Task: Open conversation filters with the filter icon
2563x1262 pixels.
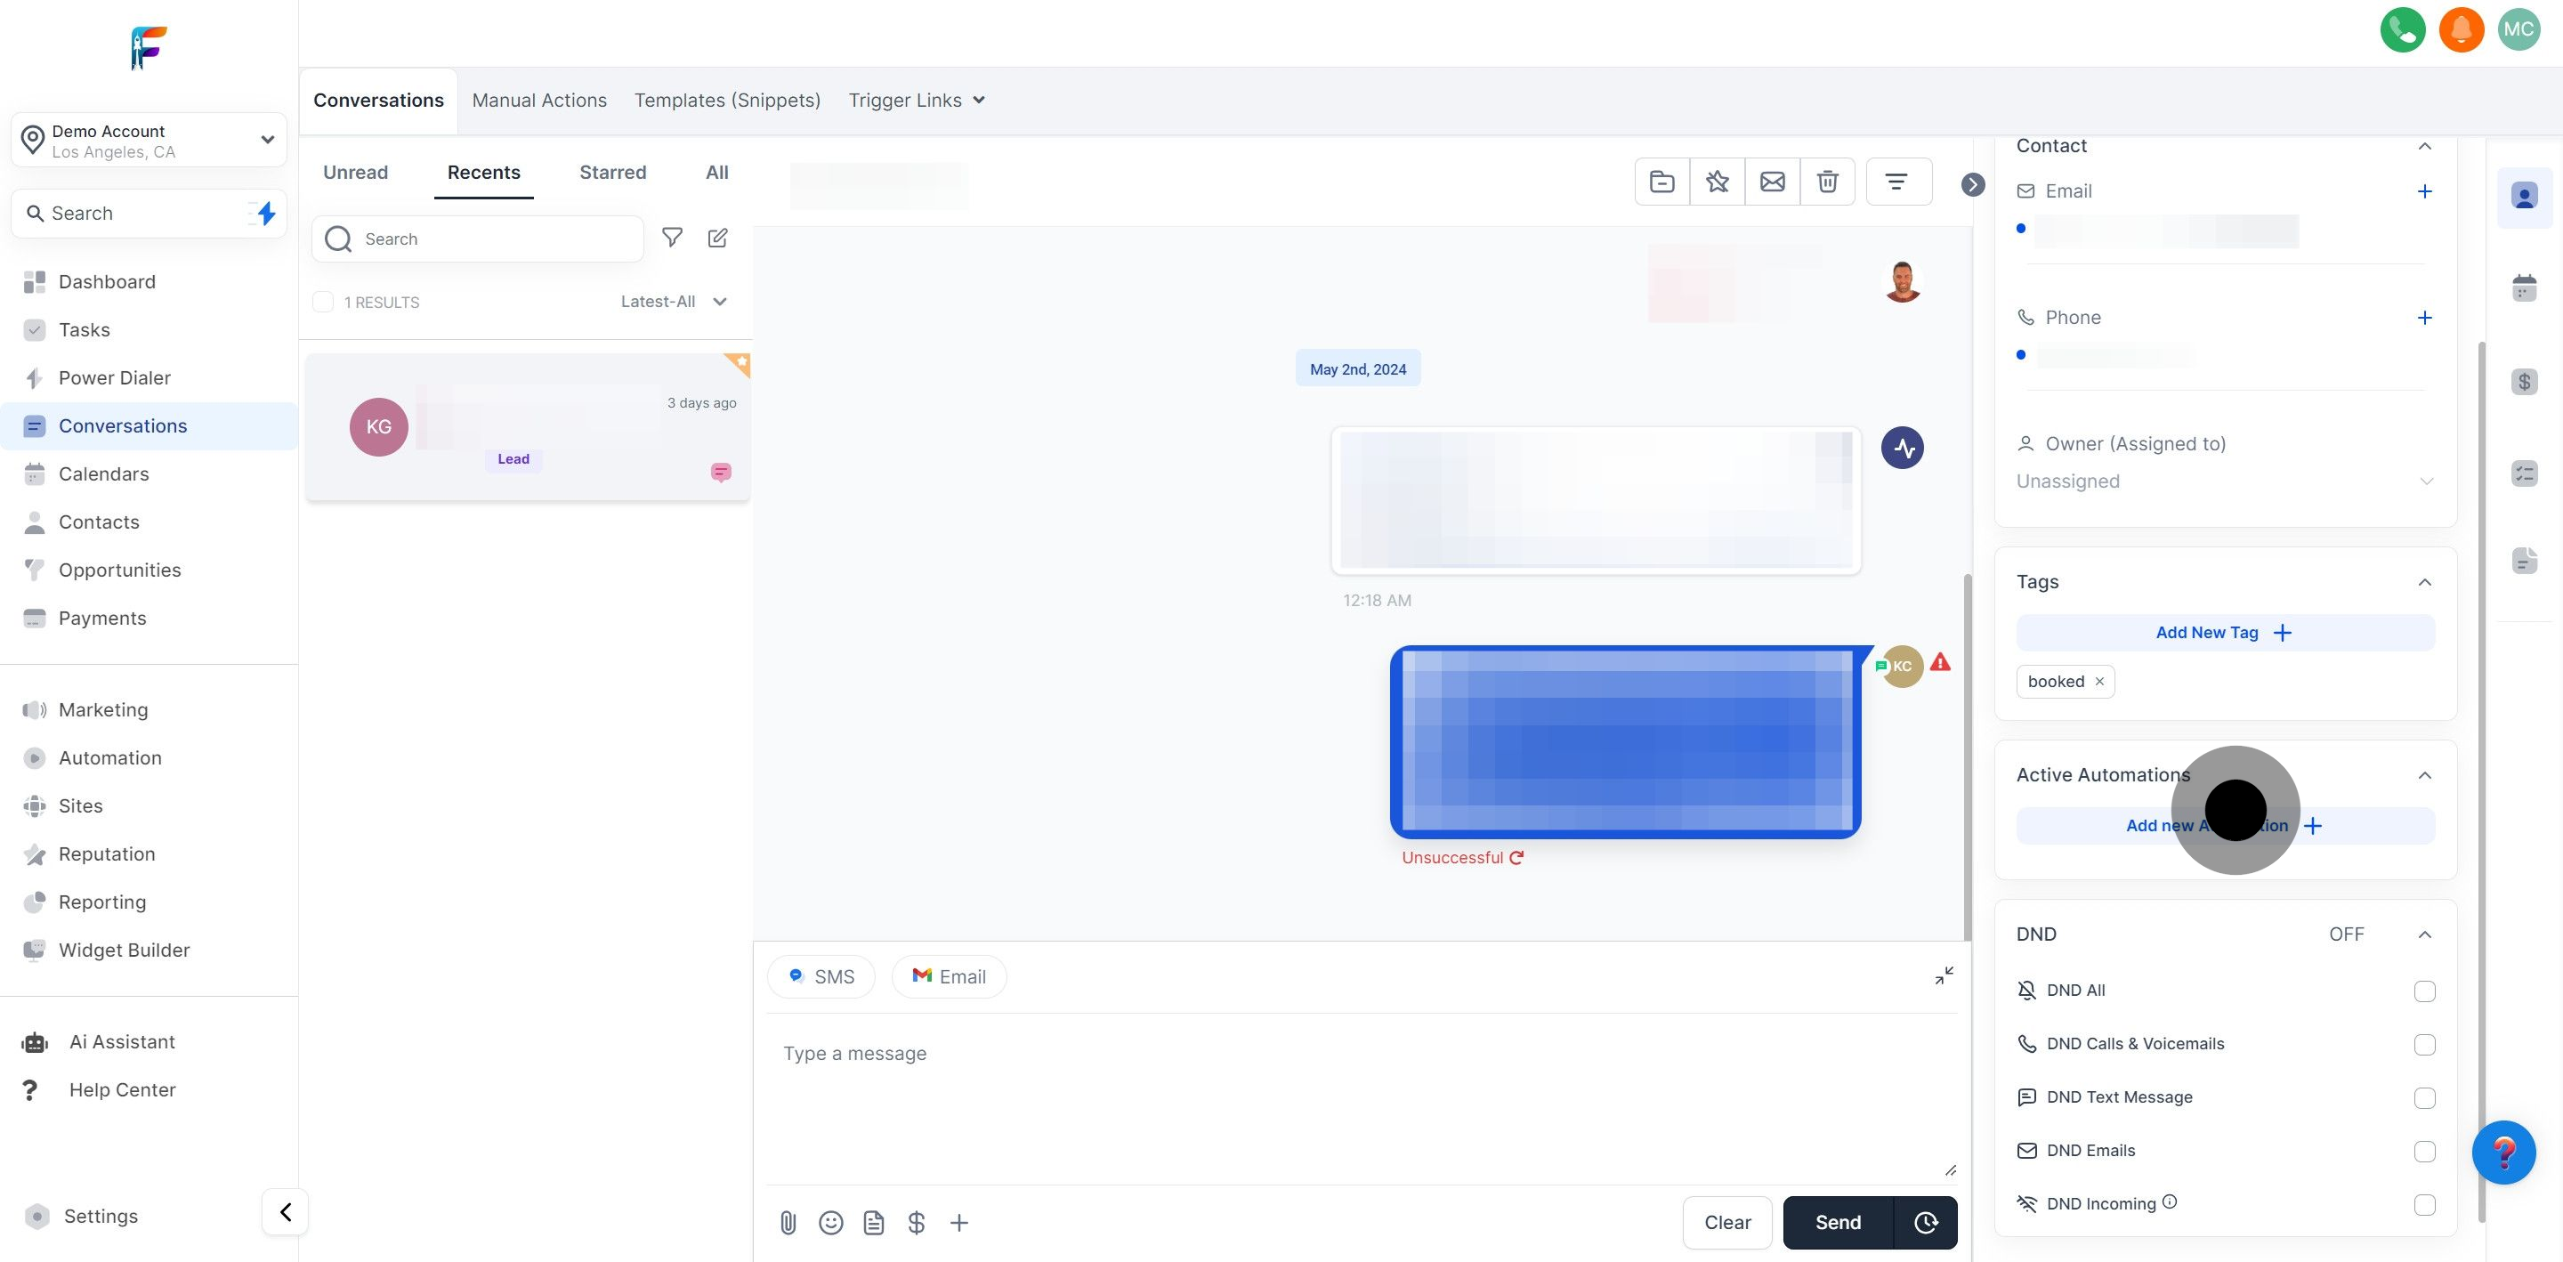Action: pyautogui.click(x=1898, y=182)
